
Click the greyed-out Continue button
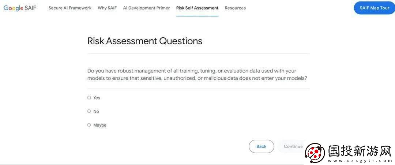pyautogui.click(x=293, y=146)
